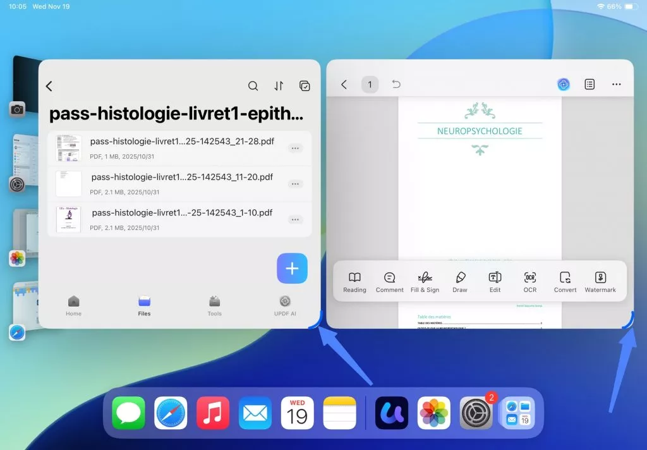The image size is (647, 450).
Task: Open the Fill & Sign tool
Action: 425,281
